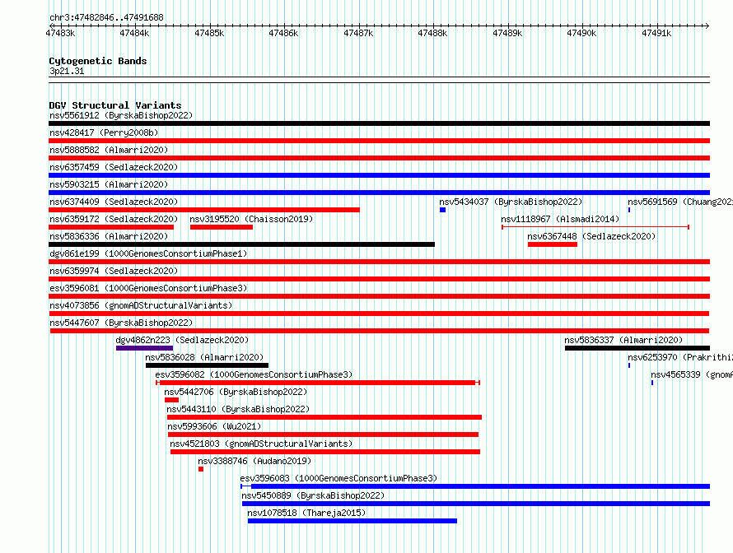The width and height of the screenshot is (733, 553).
Task: Click nsv6359172 (Sedlazeck2020) label
Action: (x=114, y=219)
